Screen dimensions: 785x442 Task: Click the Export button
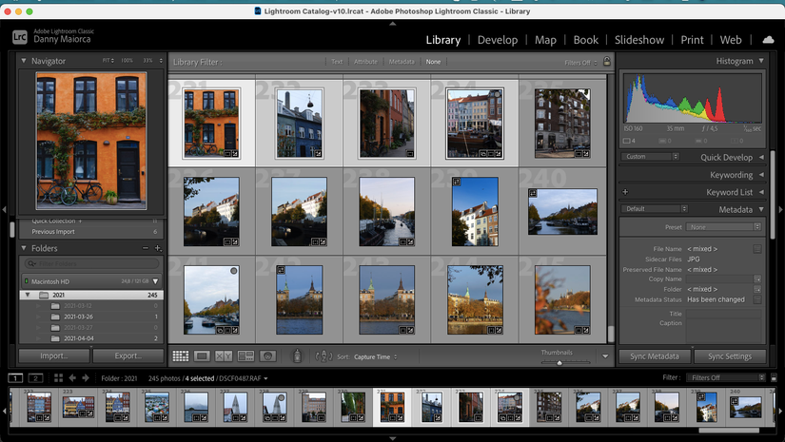coord(128,356)
